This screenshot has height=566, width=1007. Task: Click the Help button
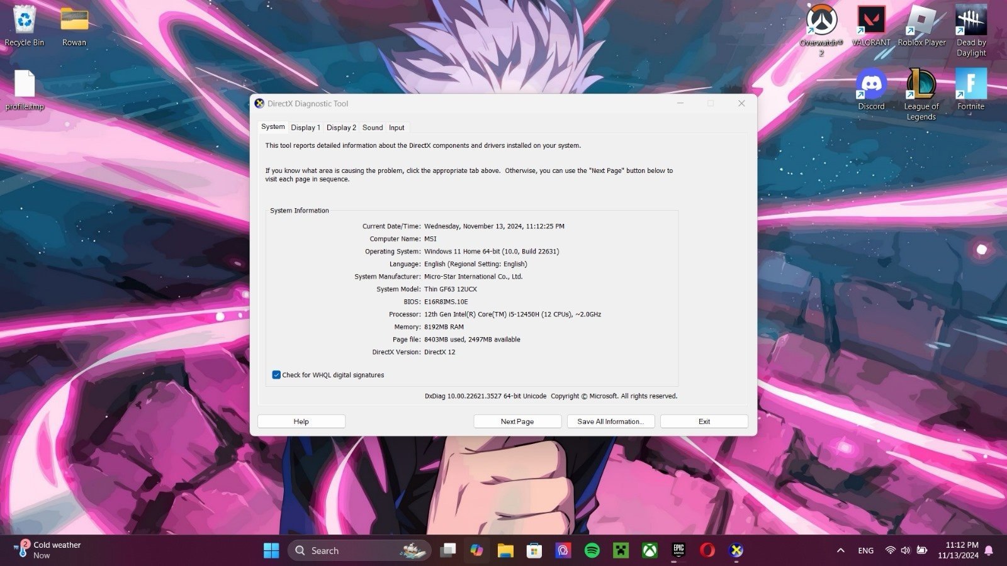pyautogui.click(x=301, y=421)
